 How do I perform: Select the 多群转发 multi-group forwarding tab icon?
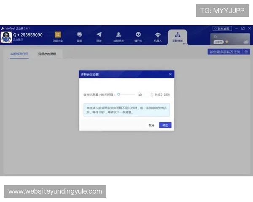178,35
